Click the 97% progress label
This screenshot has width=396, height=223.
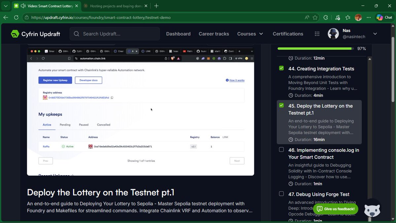pos(361,49)
